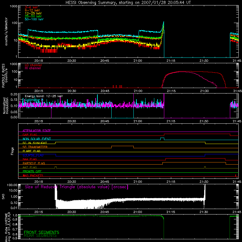Image resolution: width=242 pixels, height=242 pixels.
Task: Click the SAA FLAG label
Action: click(30, 159)
